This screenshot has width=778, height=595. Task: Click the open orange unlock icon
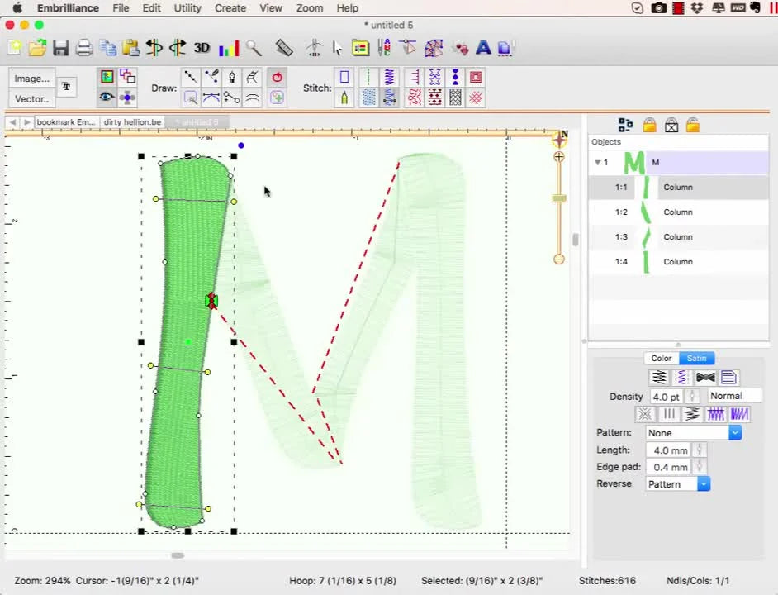(693, 125)
